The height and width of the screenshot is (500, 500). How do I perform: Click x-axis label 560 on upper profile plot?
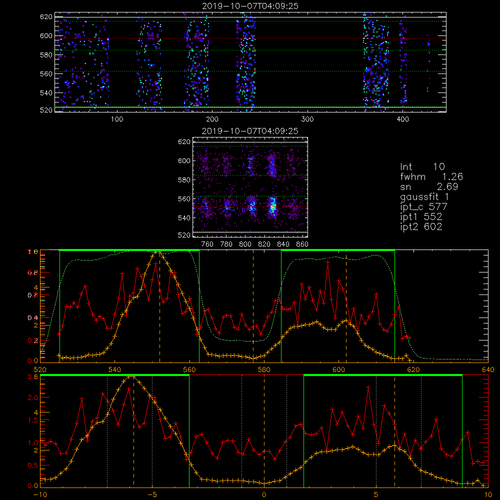(x=189, y=370)
